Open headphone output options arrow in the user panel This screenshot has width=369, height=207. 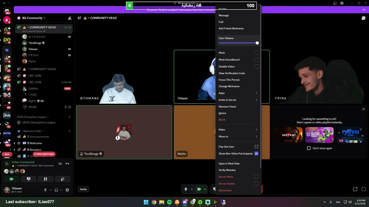61,190
